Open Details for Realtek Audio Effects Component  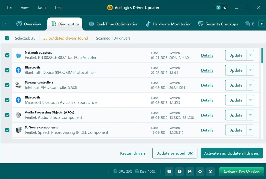pyautogui.click(x=207, y=115)
